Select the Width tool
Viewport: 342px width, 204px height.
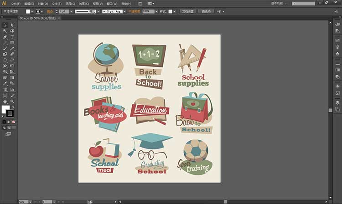pos(5,66)
